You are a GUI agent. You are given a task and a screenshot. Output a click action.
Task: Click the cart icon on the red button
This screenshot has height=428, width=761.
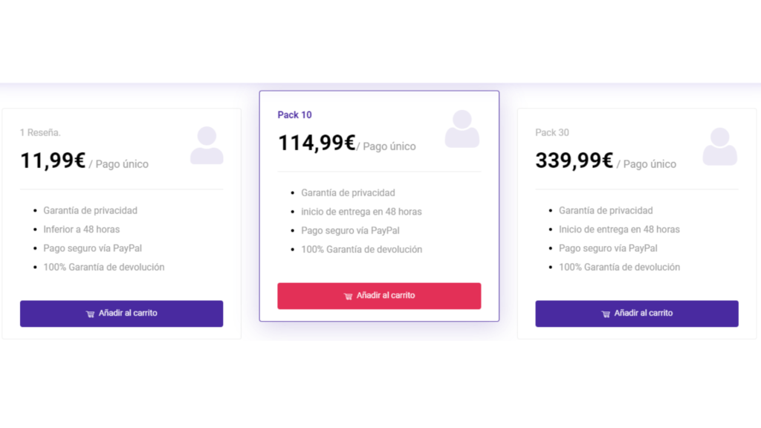pyautogui.click(x=348, y=296)
